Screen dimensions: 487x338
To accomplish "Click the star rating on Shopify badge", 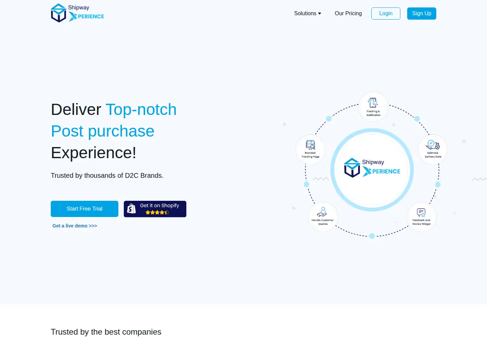I will [157, 212].
